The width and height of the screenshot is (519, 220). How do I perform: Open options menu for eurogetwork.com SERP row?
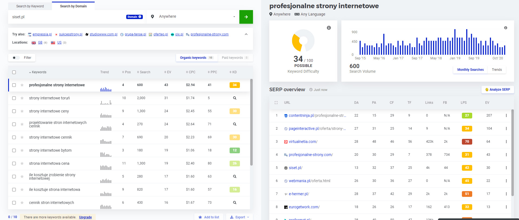506,207
